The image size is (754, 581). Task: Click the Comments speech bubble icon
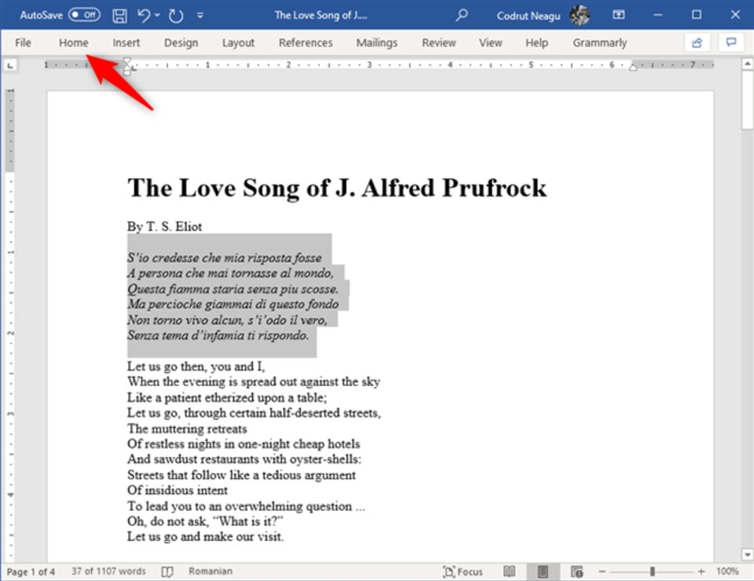click(x=731, y=42)
